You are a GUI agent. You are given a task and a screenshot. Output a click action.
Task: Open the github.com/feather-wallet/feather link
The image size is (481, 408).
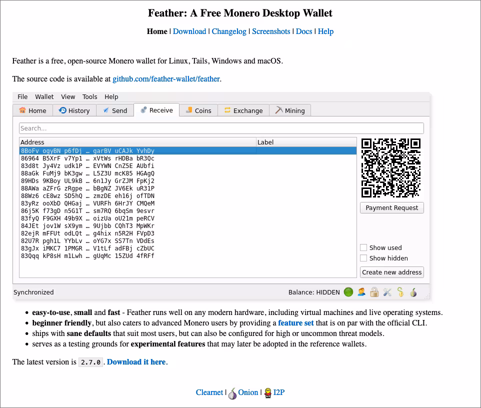click(x=166, y=79)
